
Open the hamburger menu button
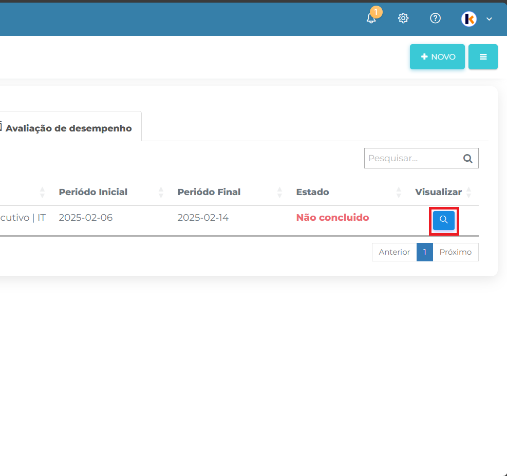(x=483, y=56)
